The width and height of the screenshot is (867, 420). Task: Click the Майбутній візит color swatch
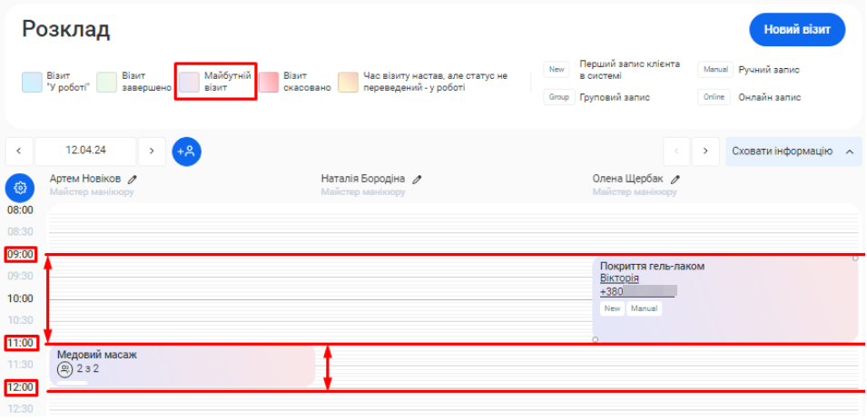(189, 83)
